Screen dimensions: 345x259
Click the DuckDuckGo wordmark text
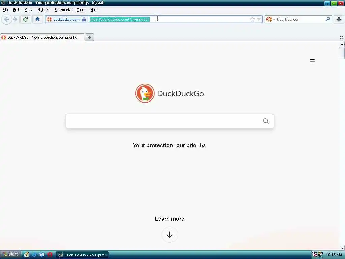[181, 94]
